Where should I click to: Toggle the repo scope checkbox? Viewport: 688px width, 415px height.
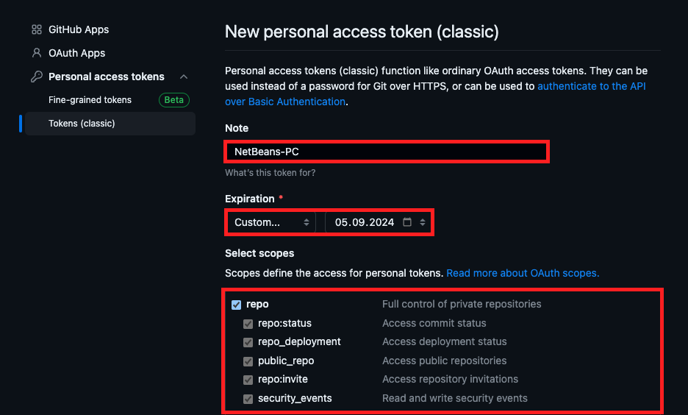point(236,305)
